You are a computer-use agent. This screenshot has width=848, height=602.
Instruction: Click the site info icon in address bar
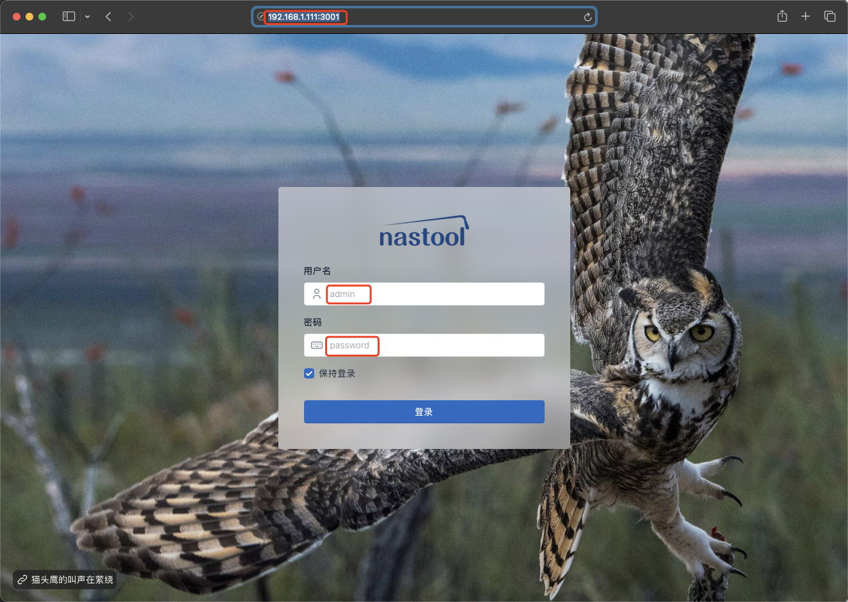coord(260,17)
